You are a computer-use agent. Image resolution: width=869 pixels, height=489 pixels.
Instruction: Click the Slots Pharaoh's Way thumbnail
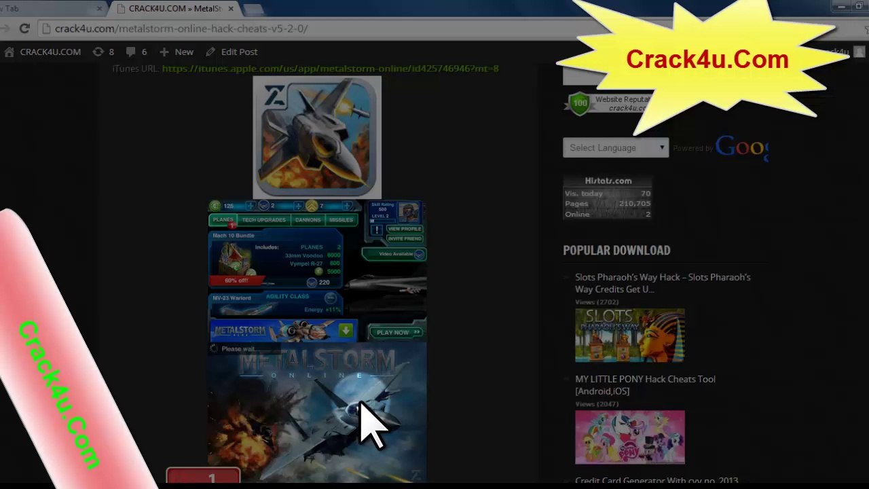[630, 336]
